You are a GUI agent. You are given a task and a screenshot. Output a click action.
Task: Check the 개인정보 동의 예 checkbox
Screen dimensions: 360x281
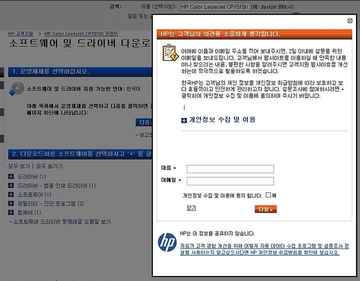click(x=268, y=195)
